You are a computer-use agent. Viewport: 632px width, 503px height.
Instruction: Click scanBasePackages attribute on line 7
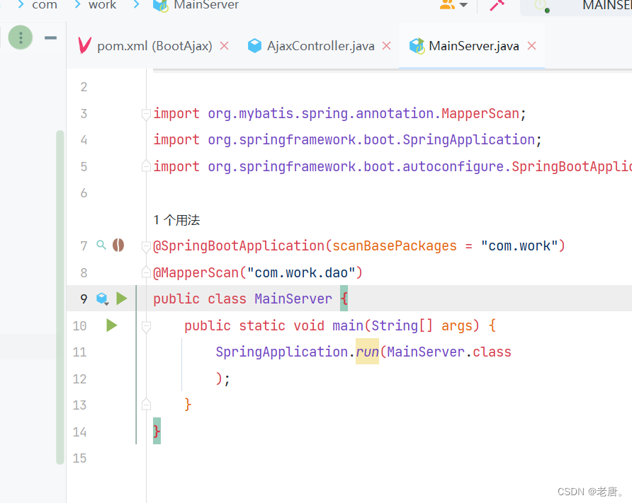(x=394, y=245)
